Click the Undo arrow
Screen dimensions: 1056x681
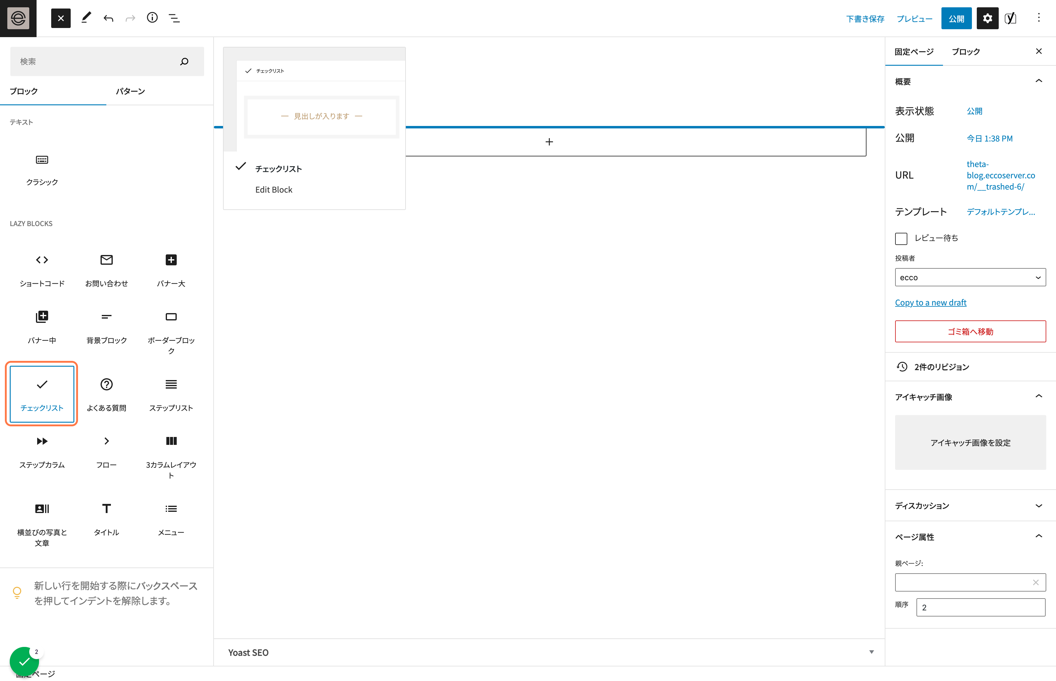[x=108, y=18]
